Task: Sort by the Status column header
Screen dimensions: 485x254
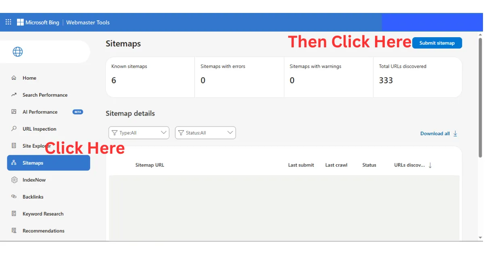Action: click(369, 165)
